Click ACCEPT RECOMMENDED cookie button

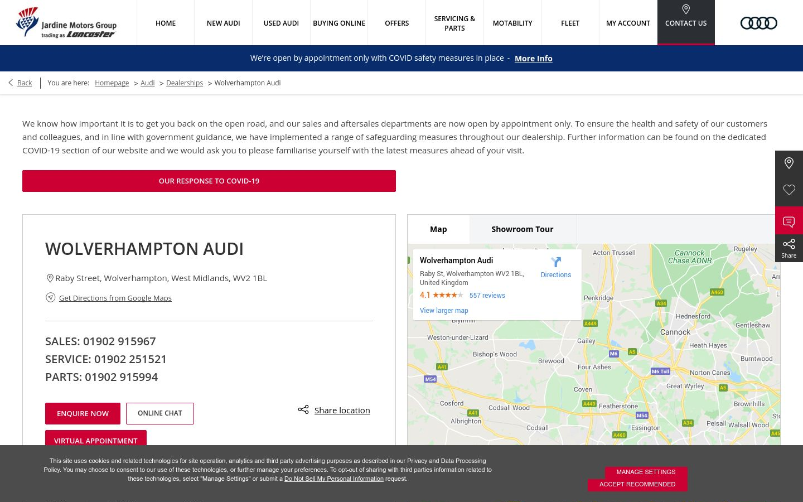tap(637, 484)
